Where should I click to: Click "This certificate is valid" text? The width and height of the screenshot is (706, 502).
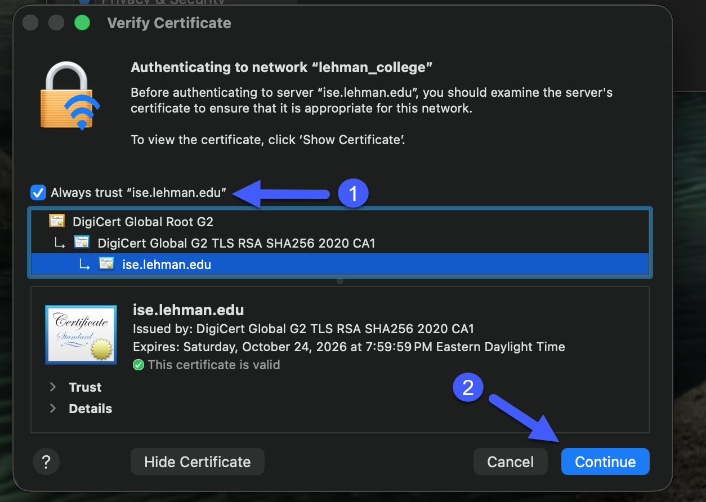click(x=214, y=365)
